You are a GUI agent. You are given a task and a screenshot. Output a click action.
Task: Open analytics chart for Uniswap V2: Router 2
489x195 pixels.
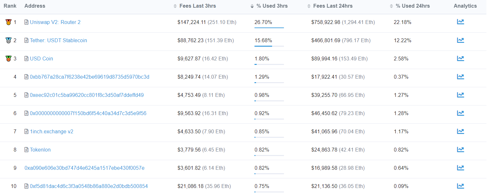pyautogui.click(x=460, y=22)
